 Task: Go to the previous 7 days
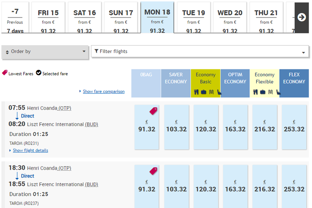coord(15,17)
